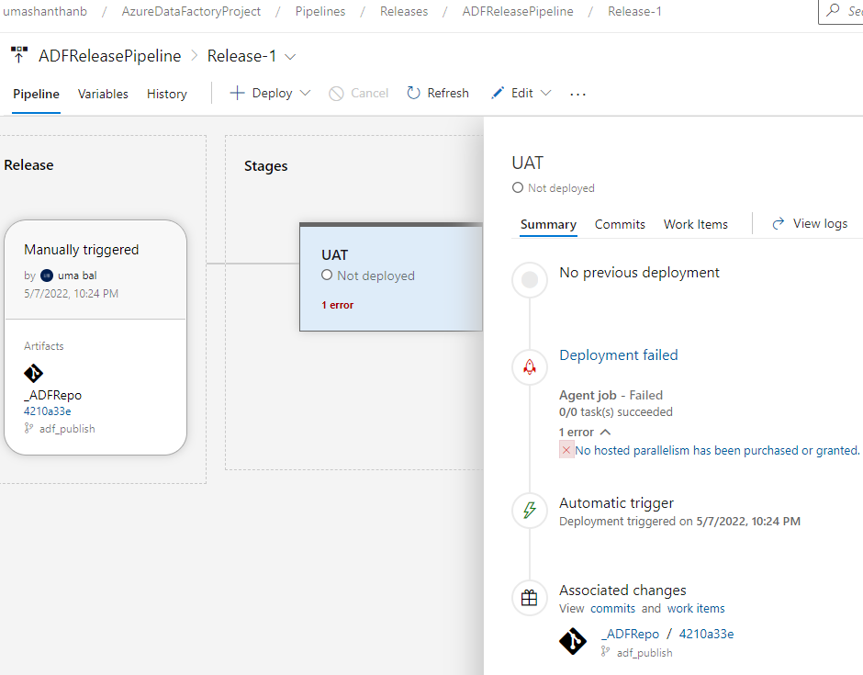This screenshot has width=863, height=675.
Task: Open the Deployment failed link
Action: click(x=619, y=355)
